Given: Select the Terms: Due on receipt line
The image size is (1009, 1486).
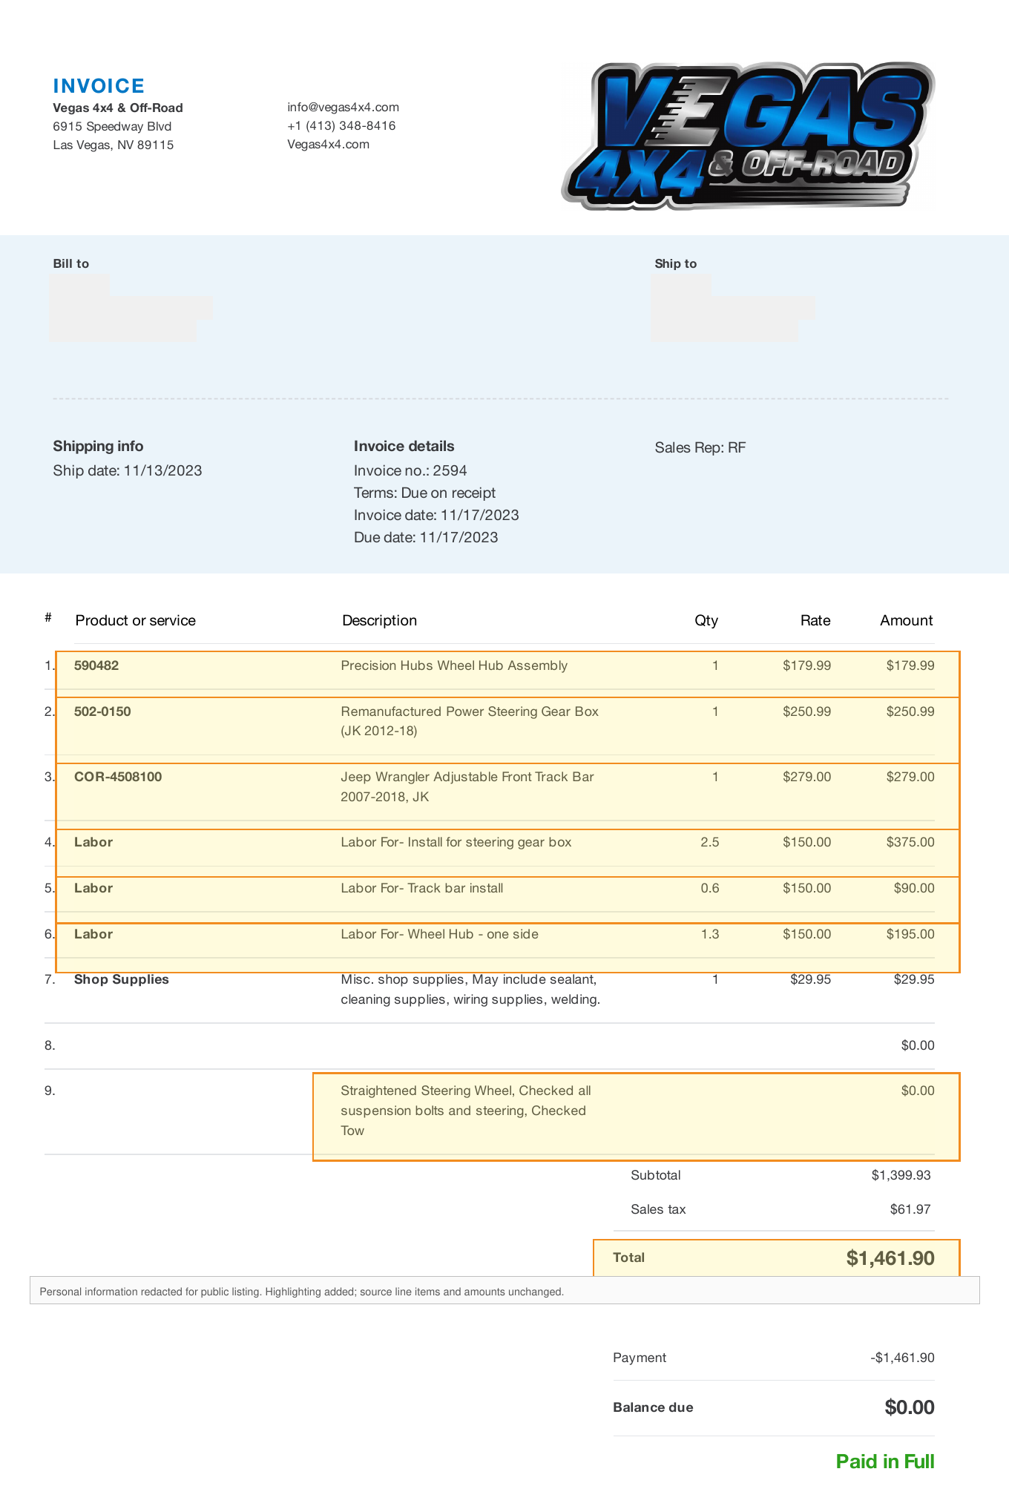Looking at the screenshot, I should [424, 493].
